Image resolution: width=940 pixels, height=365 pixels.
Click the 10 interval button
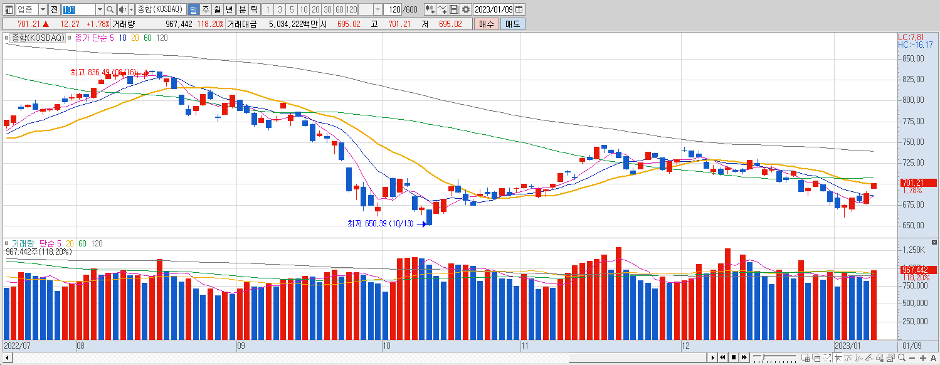[304, 9]
